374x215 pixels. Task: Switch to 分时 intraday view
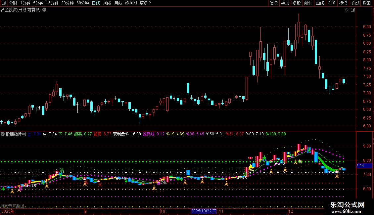[13, 3]
